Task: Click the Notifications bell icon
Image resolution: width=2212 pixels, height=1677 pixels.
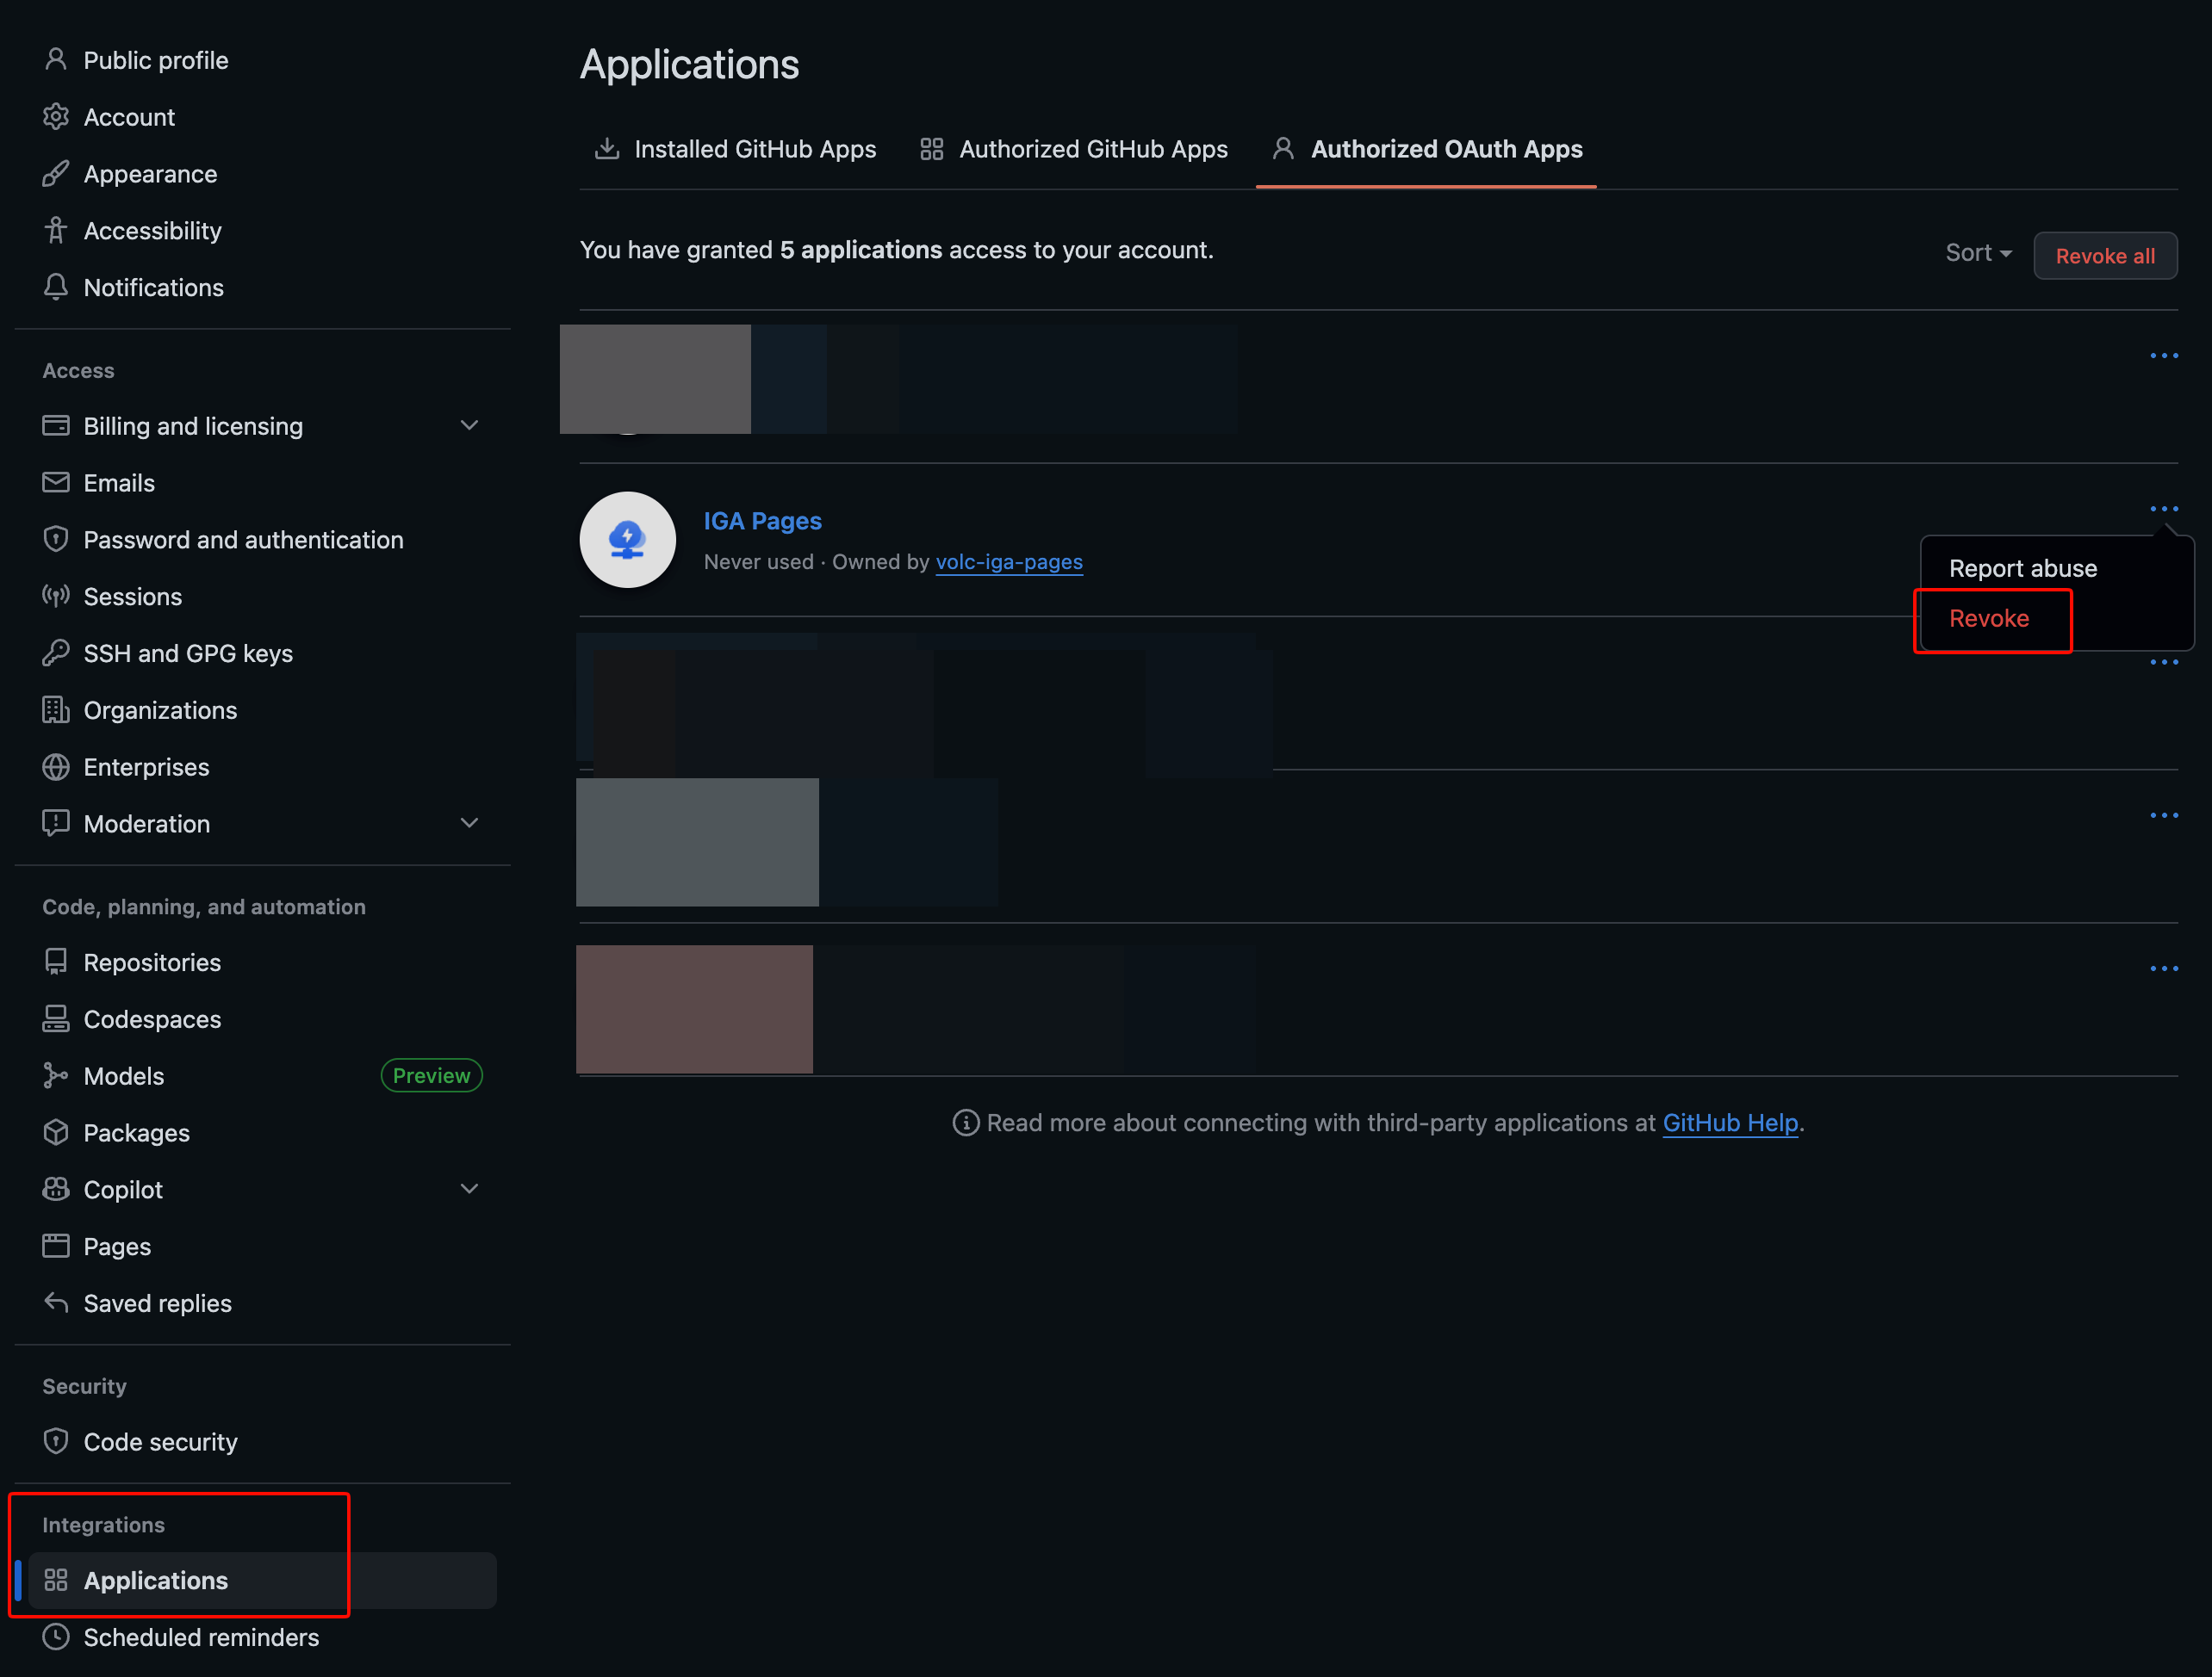Action: click(56, 288)
